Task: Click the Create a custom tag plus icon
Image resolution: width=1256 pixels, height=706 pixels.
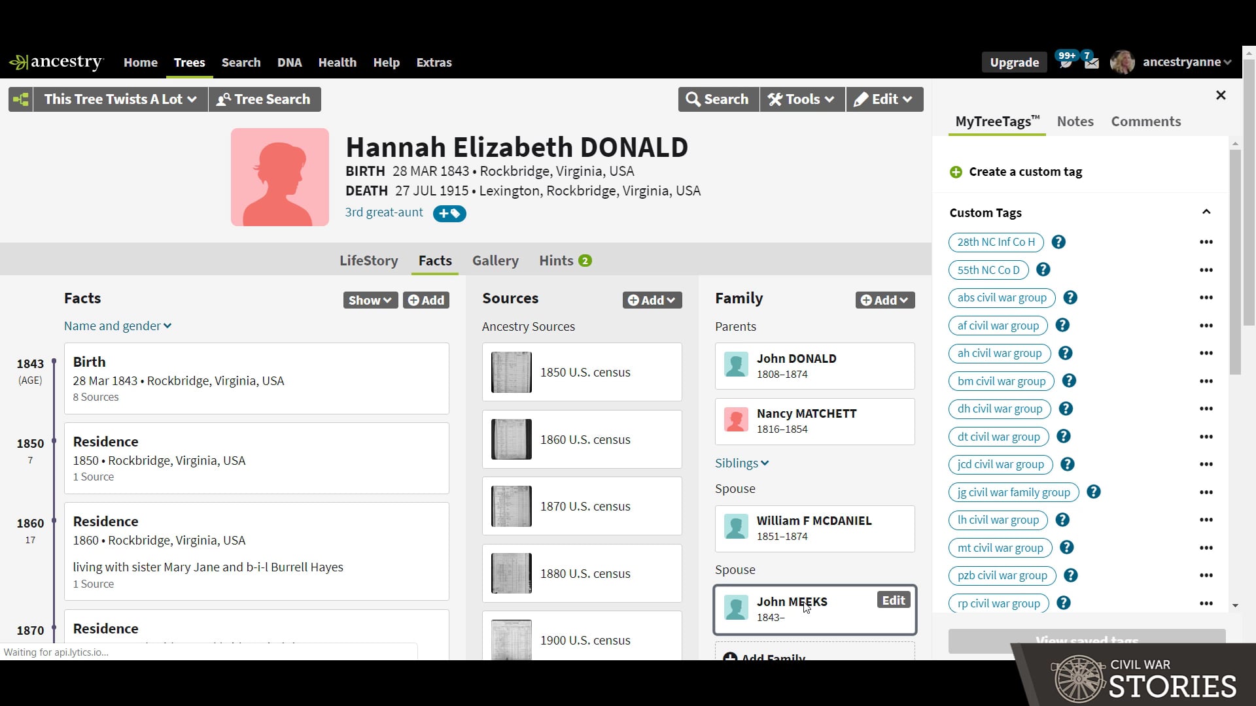Action: (956, 171)
